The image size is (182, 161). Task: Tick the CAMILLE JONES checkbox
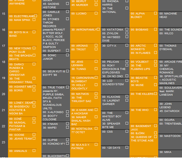pos(67,12)
